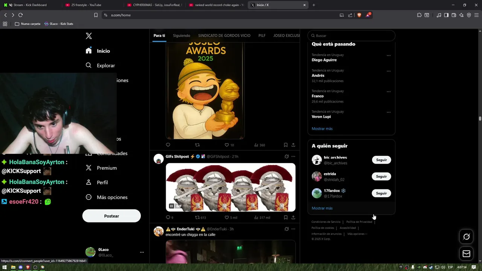The image size is (482, 271).
Task: Bookmark the GIFs Shitpost post
Action: [x=286, y=218]
